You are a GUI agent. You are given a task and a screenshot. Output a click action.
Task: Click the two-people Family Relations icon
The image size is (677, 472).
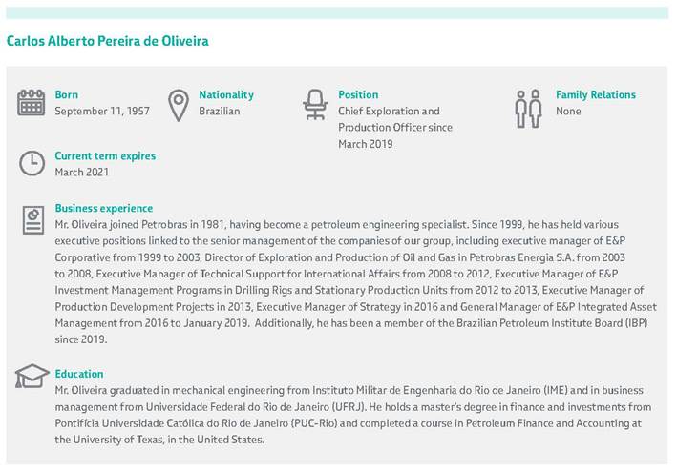coord(528,107)
